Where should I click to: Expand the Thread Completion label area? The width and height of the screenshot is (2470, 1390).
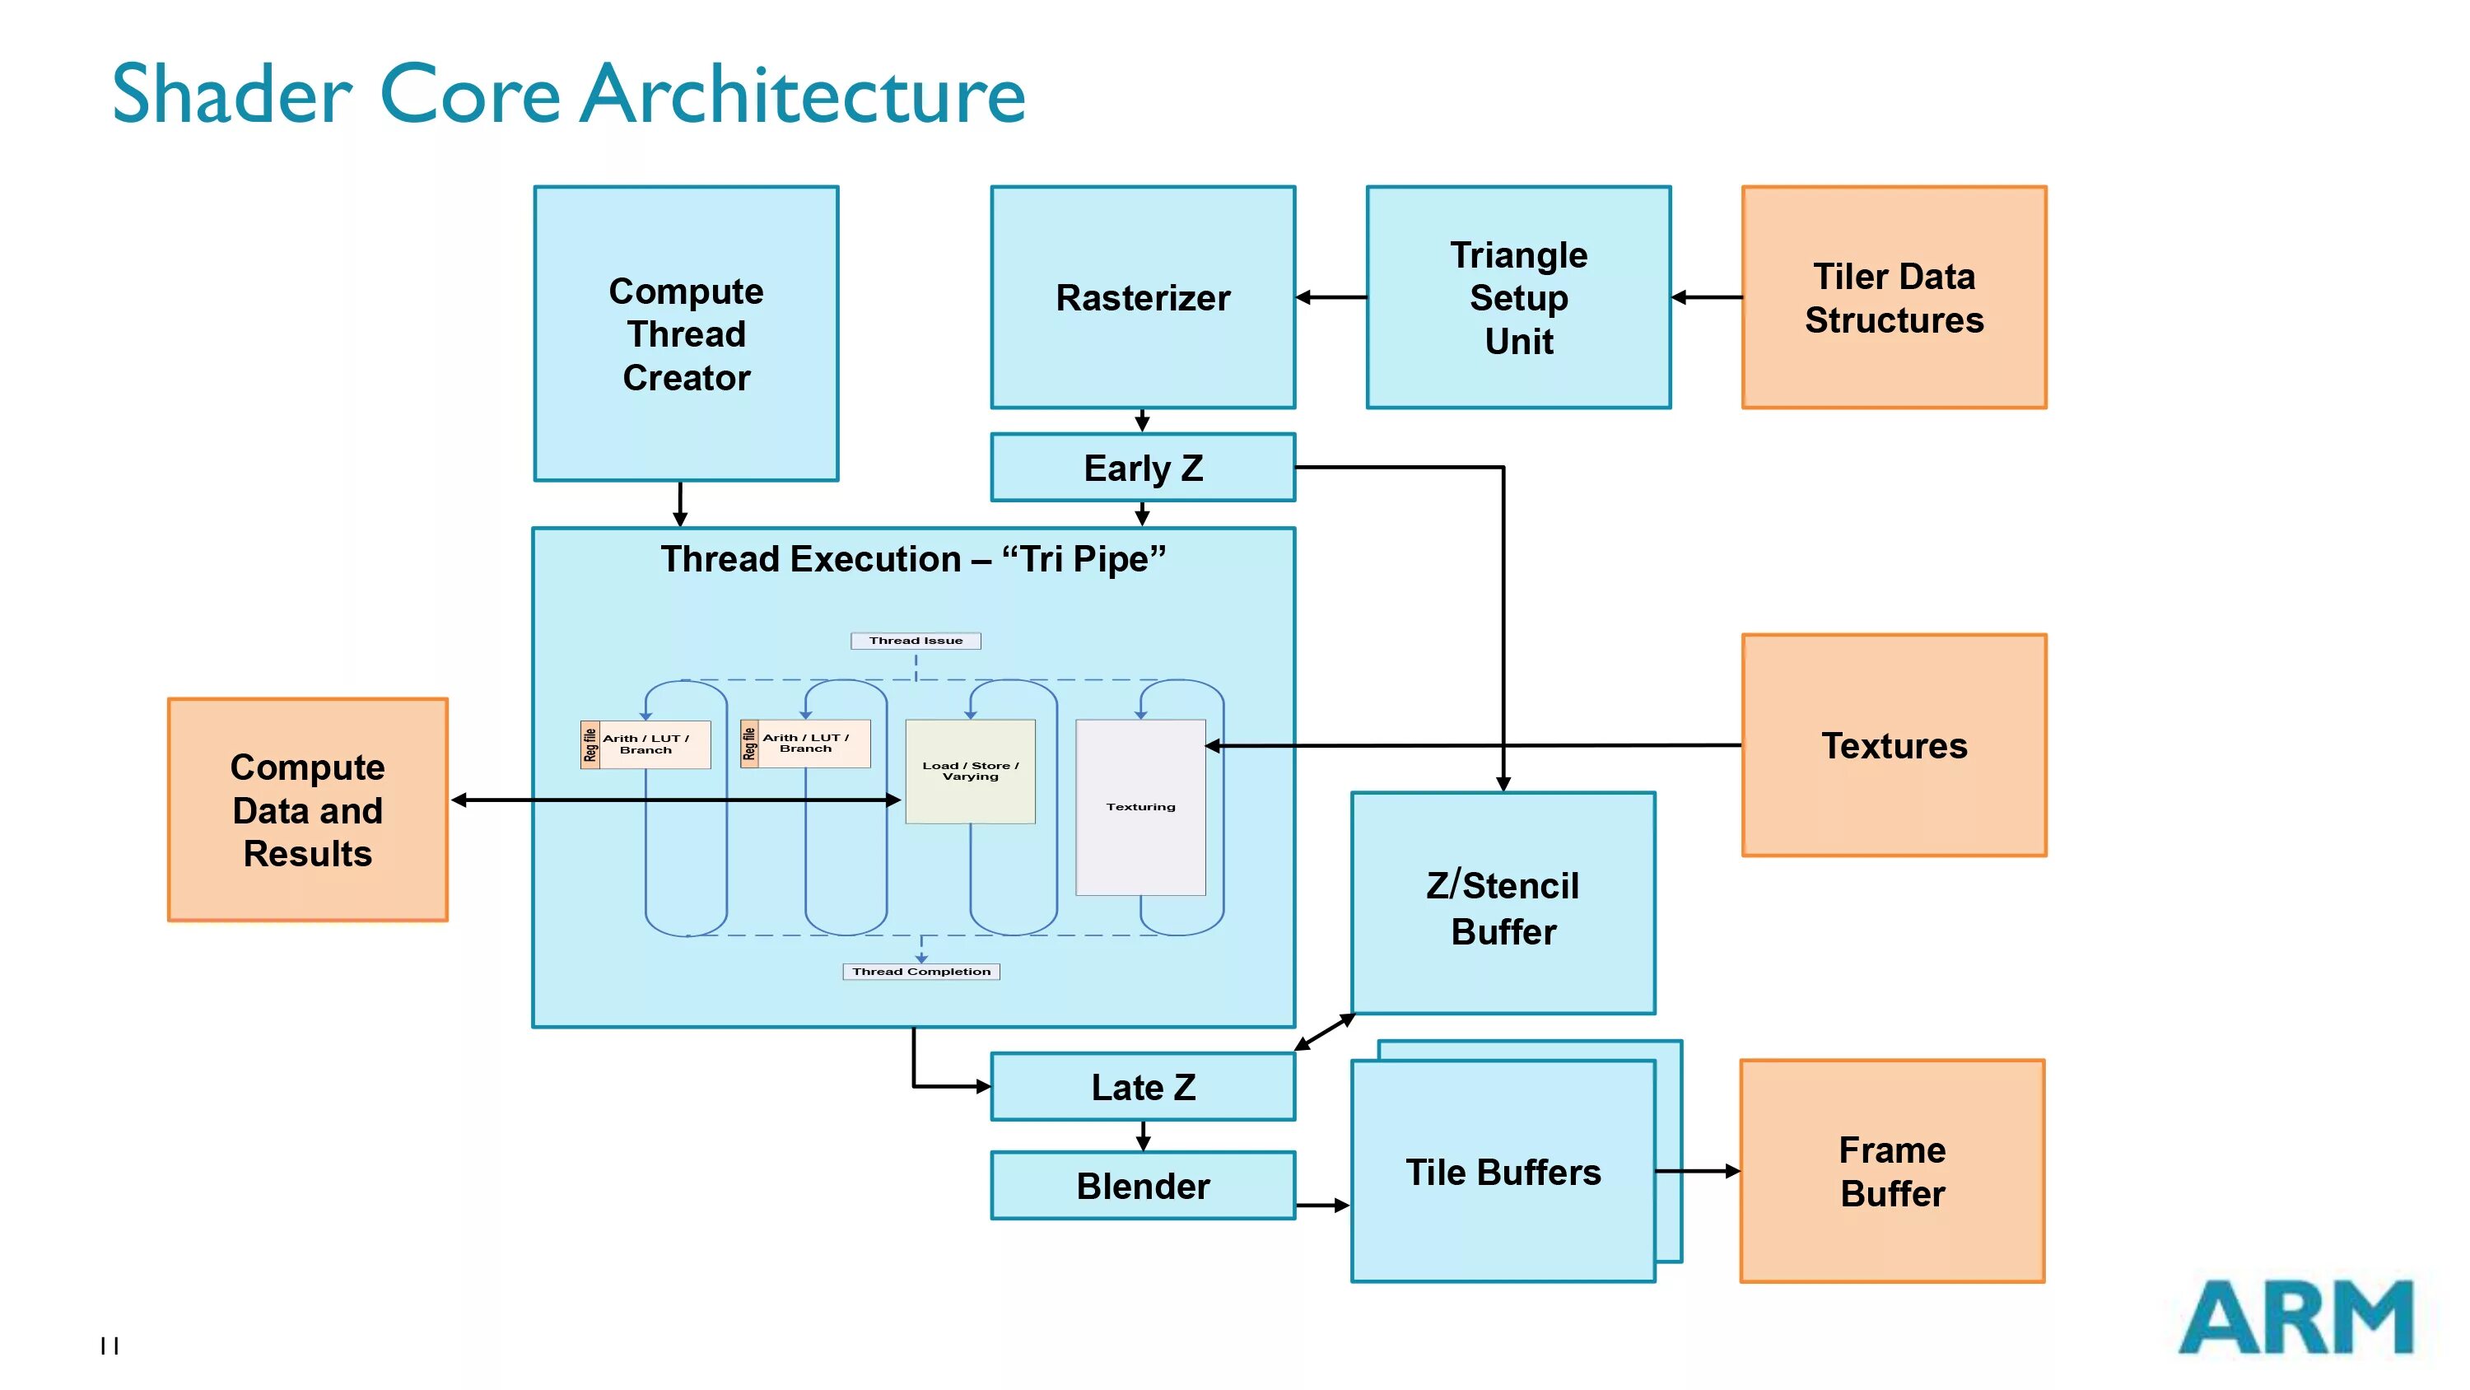[921, 971]
